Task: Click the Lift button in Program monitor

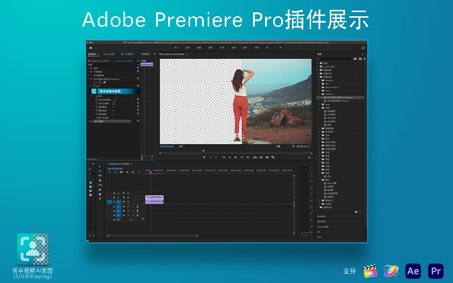Action: [x=255, y=157]
